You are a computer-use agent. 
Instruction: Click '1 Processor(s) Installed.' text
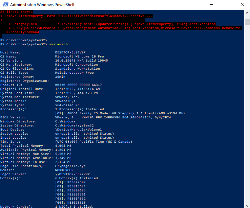point(81,109)
